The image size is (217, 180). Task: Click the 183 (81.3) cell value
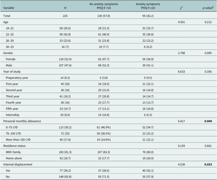pos(65,152)
